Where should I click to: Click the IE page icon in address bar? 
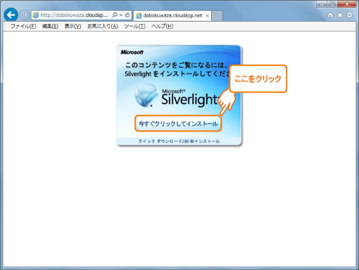point(36,15)
